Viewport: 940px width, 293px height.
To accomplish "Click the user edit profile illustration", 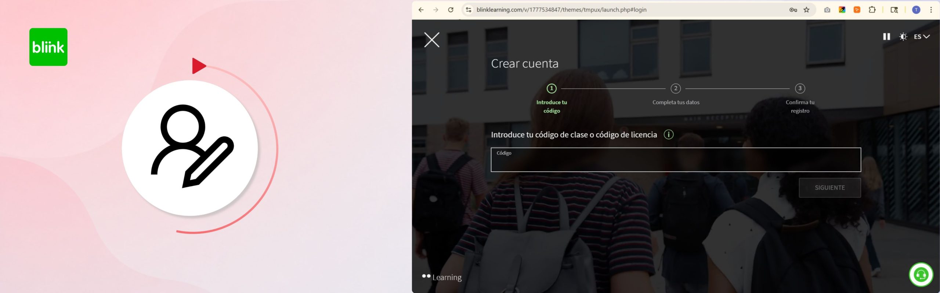I will click(x=190, y=148).
